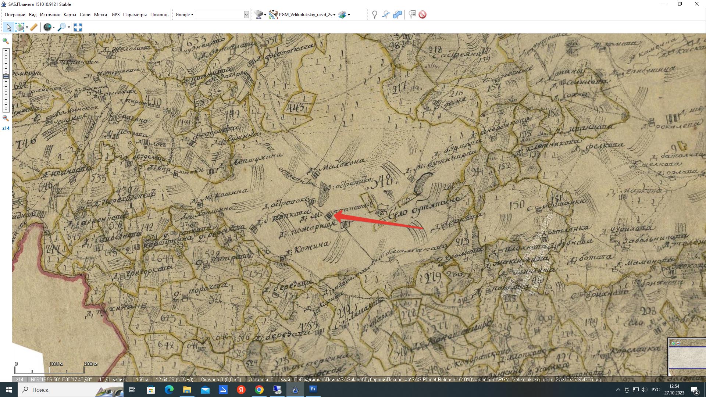Viewport: 706px width, 397px height.
Task: Select the arrow move tool
Action: 8,27
